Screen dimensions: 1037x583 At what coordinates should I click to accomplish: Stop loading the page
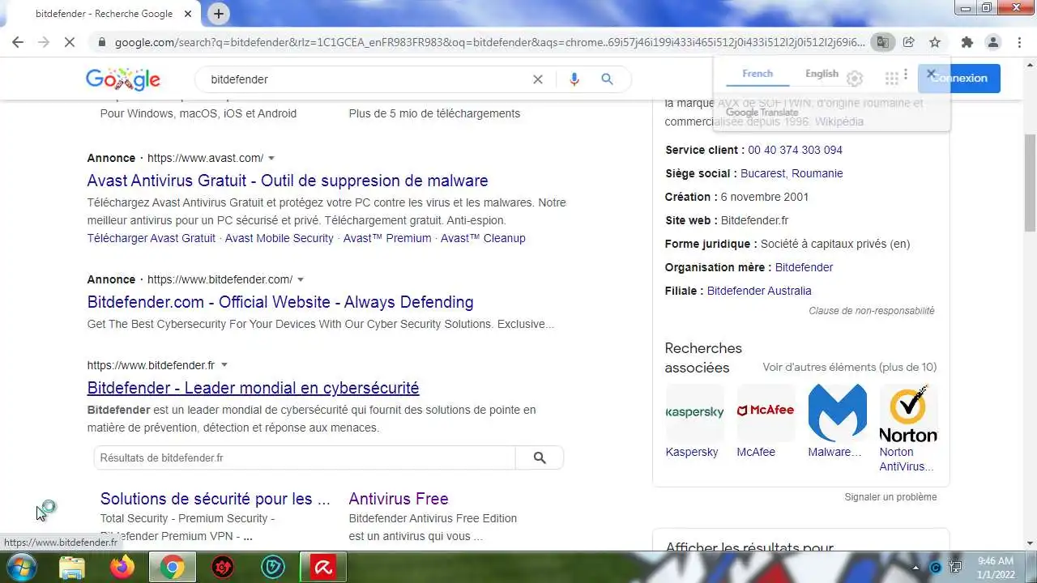tap(70, 42)
